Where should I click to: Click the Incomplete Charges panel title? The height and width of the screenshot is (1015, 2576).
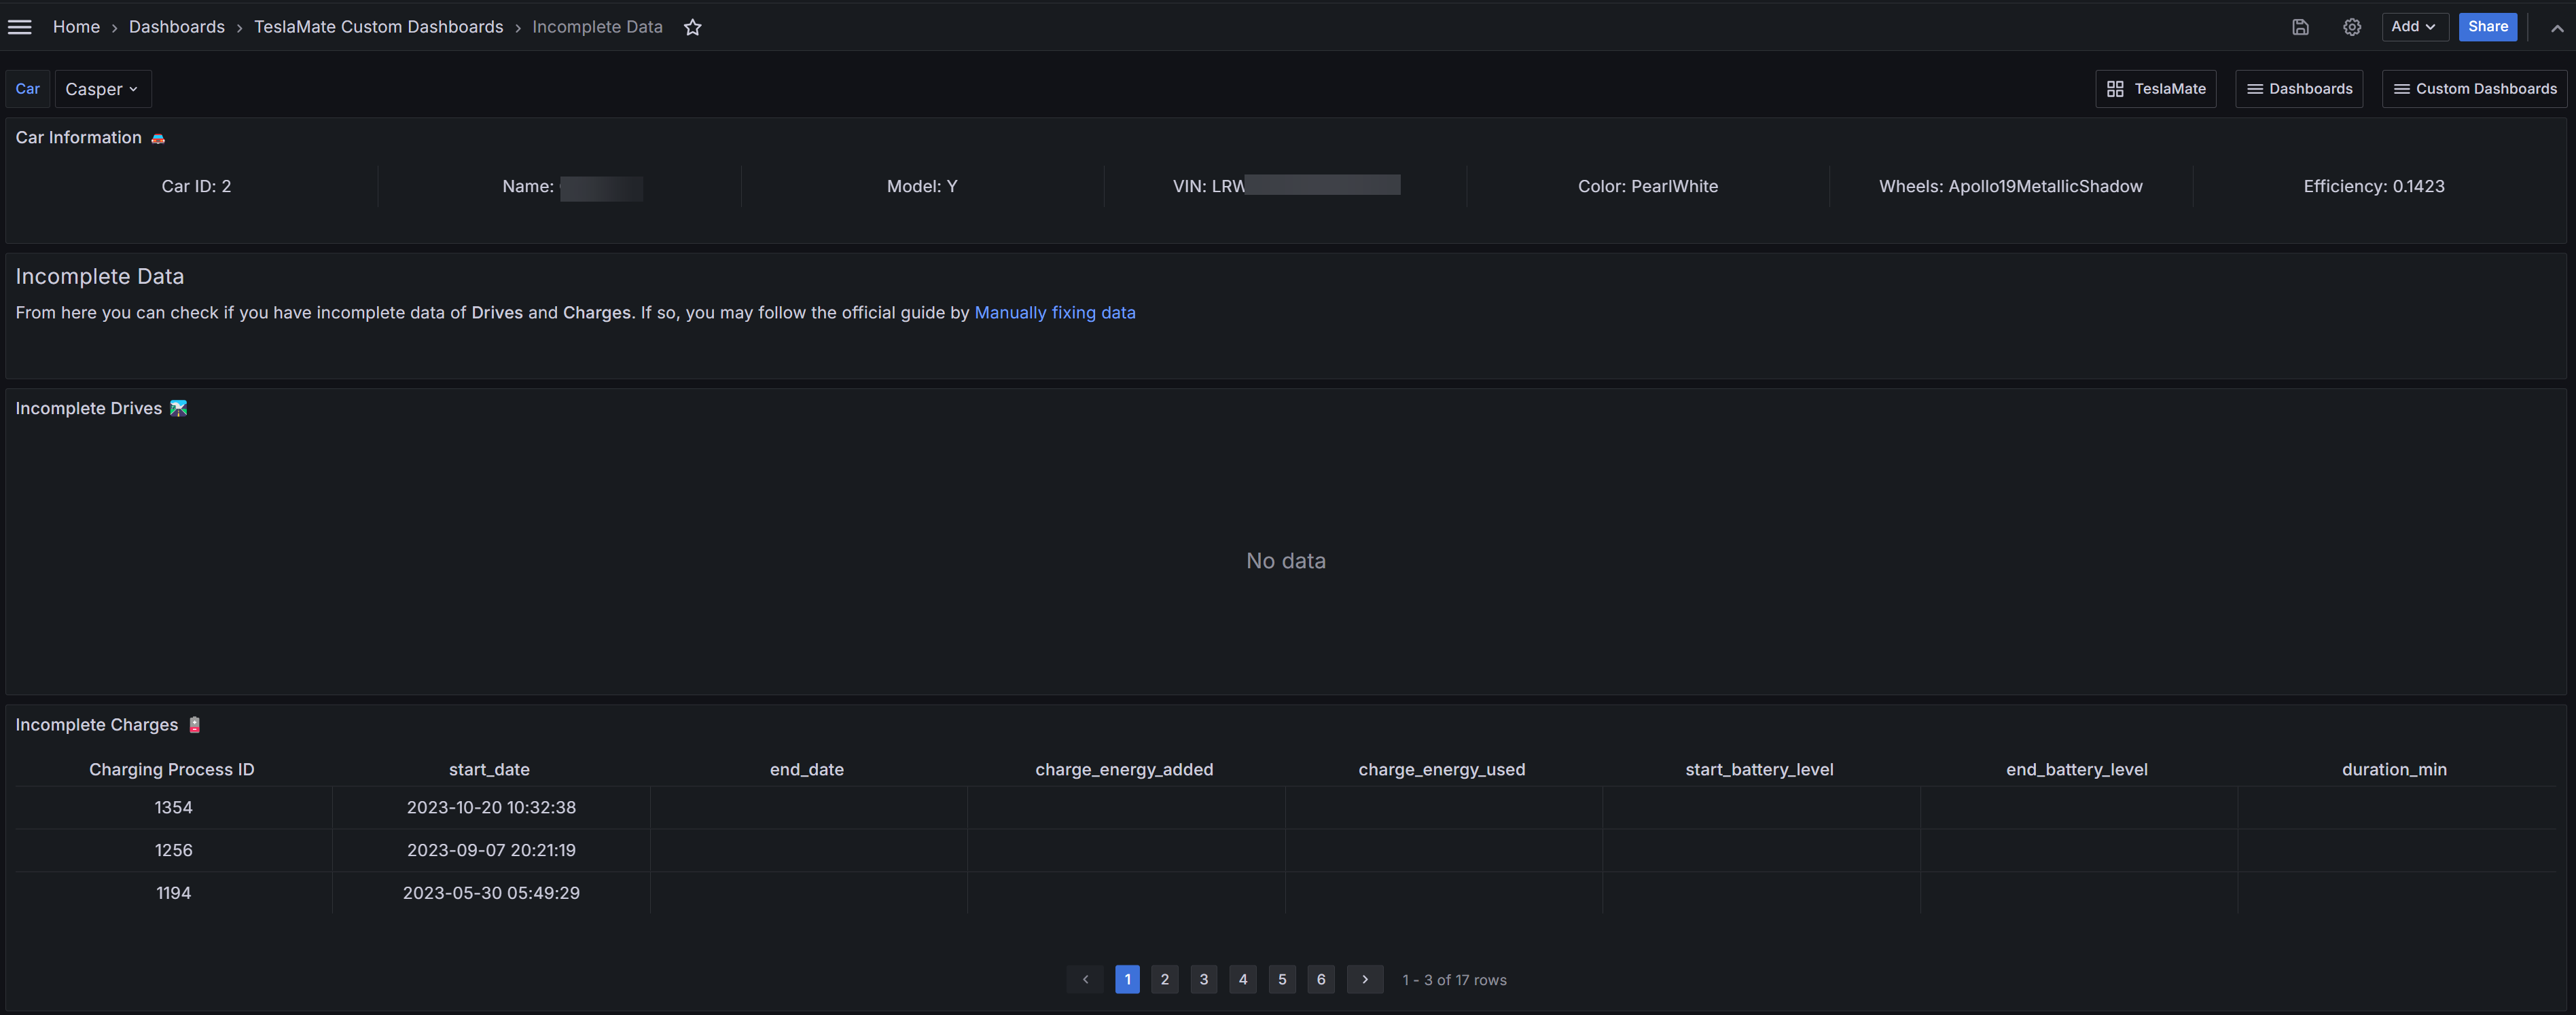(96, 724)
